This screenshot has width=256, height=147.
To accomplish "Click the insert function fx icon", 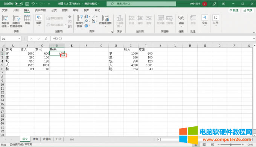I will (46, 39).
